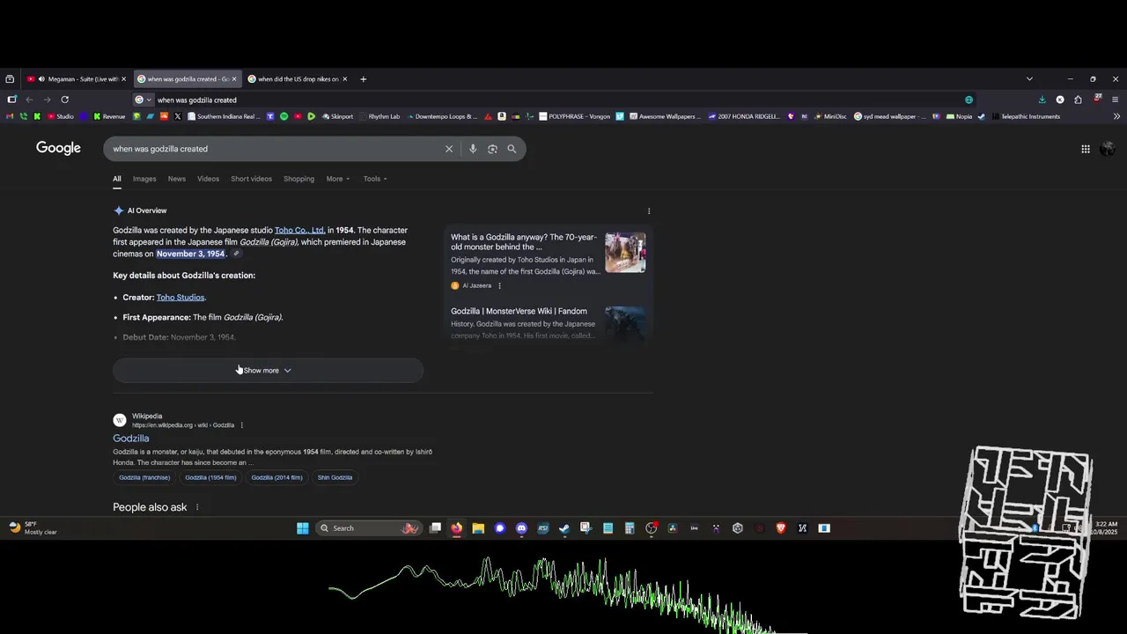This screenshot has height=634, width=1127.
Task: Open the SoundCloud bookmark icon
Action: 164,116
